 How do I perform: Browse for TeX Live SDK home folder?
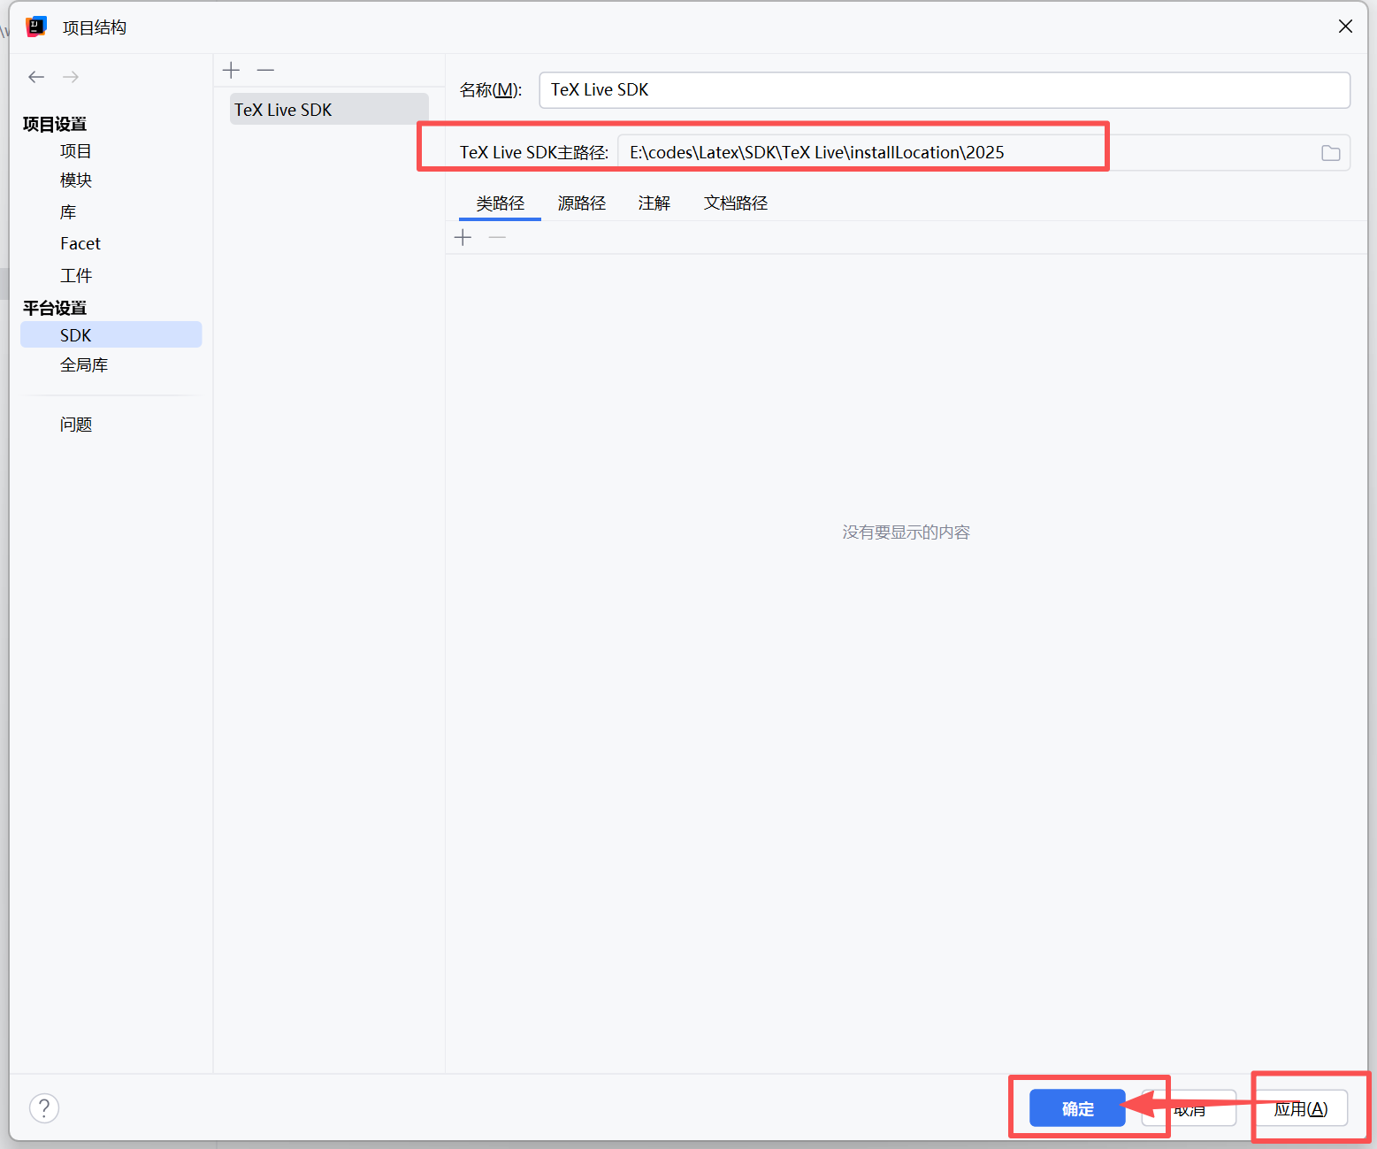pos(1330,153)
